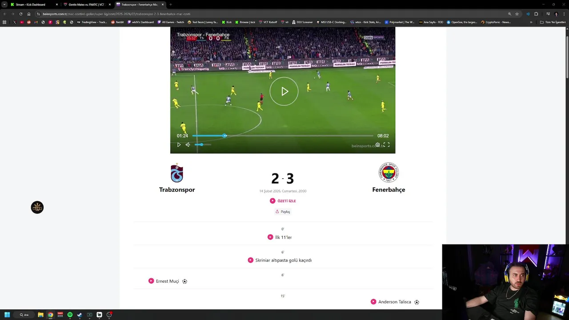
Task: Play the İlk 11'ler clip
Action: pos(280,237)
